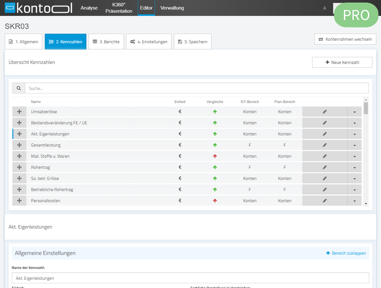Click the red arrow in the Personalkosten row

pyautogui.click(x=215, y=201)
